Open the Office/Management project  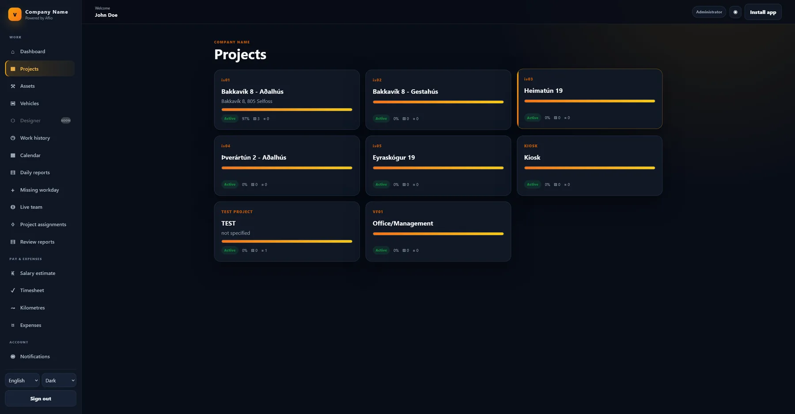[x=438, y=232]
